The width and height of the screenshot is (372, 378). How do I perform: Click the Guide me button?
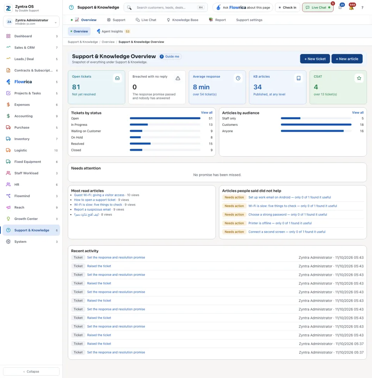[x=170, y=57]
